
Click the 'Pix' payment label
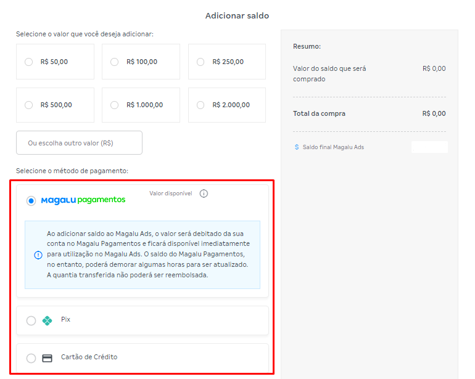65,319
